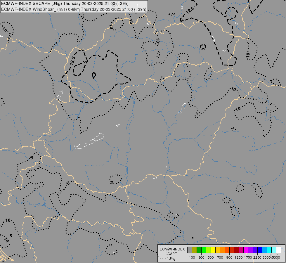The height and width of the screenshot is (263, 286).
Task: Click the dark red legend swatch
Action: [237, 250]
